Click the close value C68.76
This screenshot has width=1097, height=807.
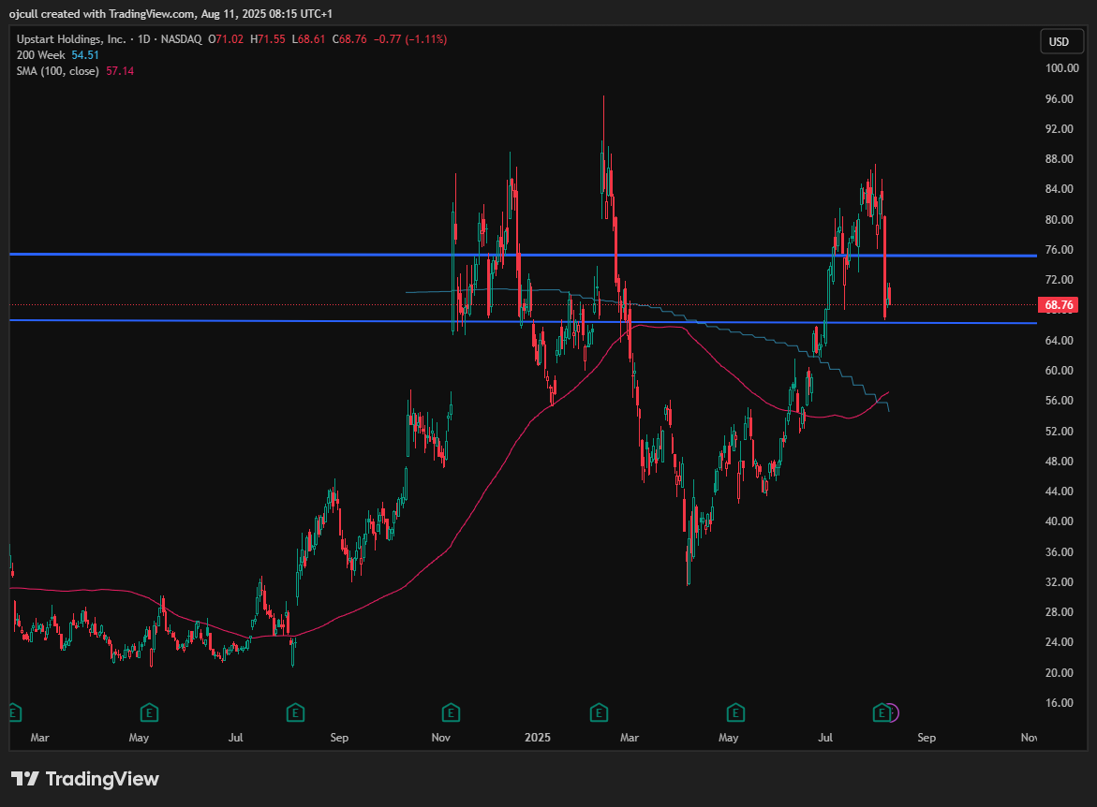(x=349, y=39)
